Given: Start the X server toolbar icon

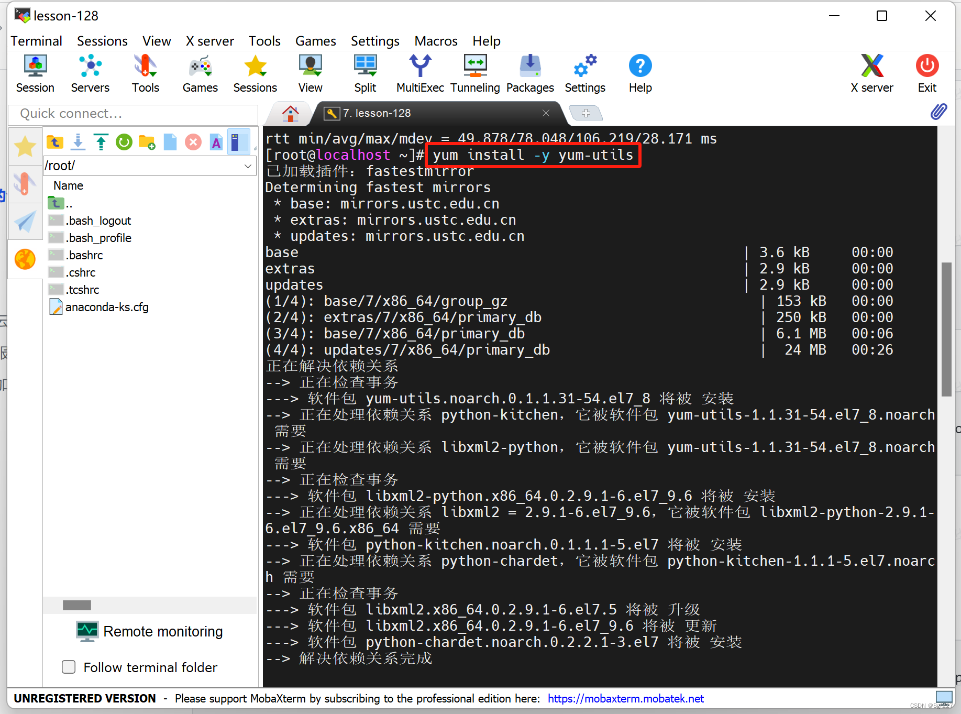Looking at the screenshot, I should click(872, 73).
